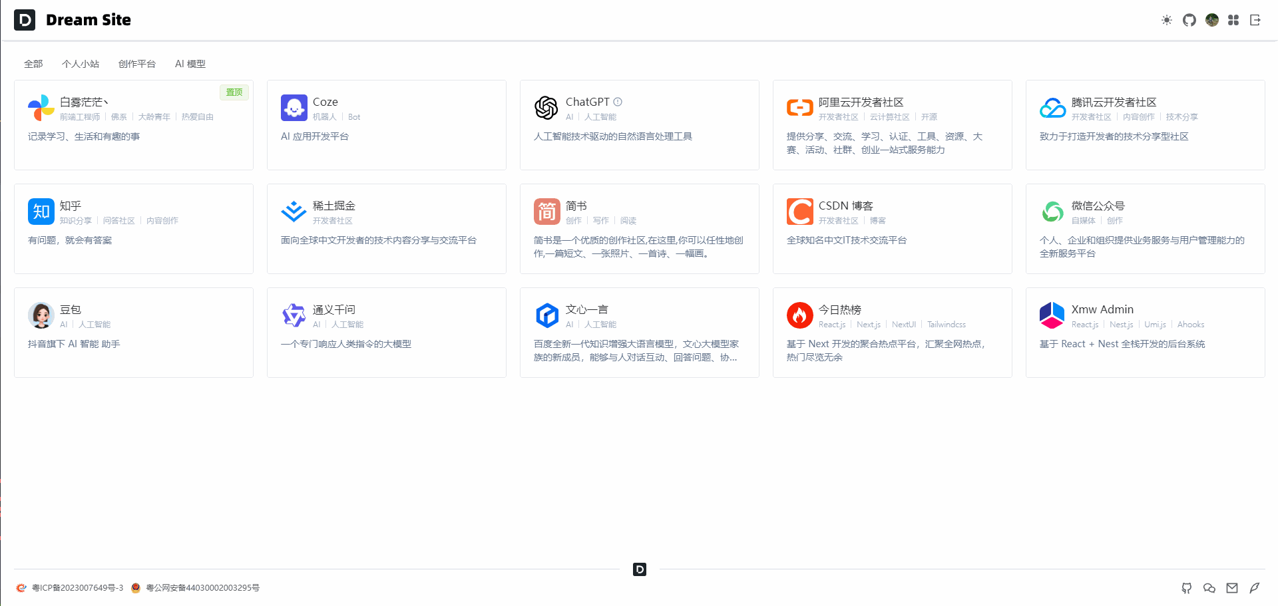Open the Dream Site title link

click(89, 20)
